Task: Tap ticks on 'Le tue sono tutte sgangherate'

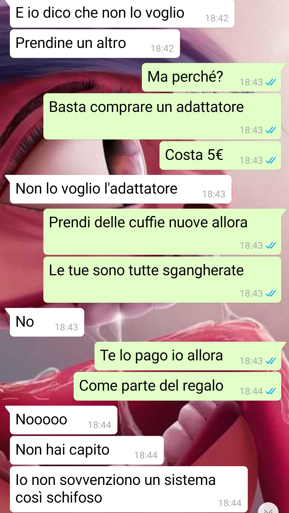Action: 271,293
